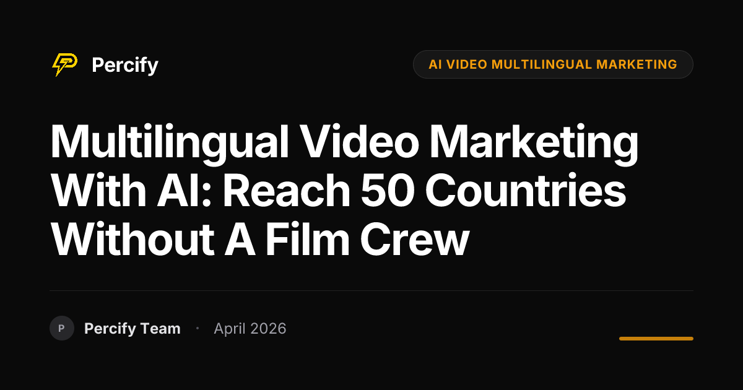The width and height of the screenshot is (743, 390).
Task: Click the horizontal divider line below the headline
Action: [x=371, y=290]
